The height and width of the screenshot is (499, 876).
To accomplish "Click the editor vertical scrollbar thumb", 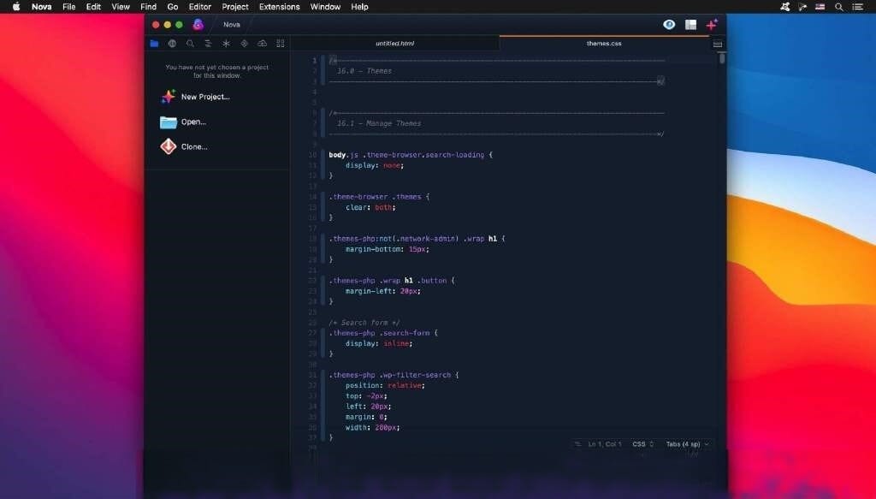I will tap(722, 58).
